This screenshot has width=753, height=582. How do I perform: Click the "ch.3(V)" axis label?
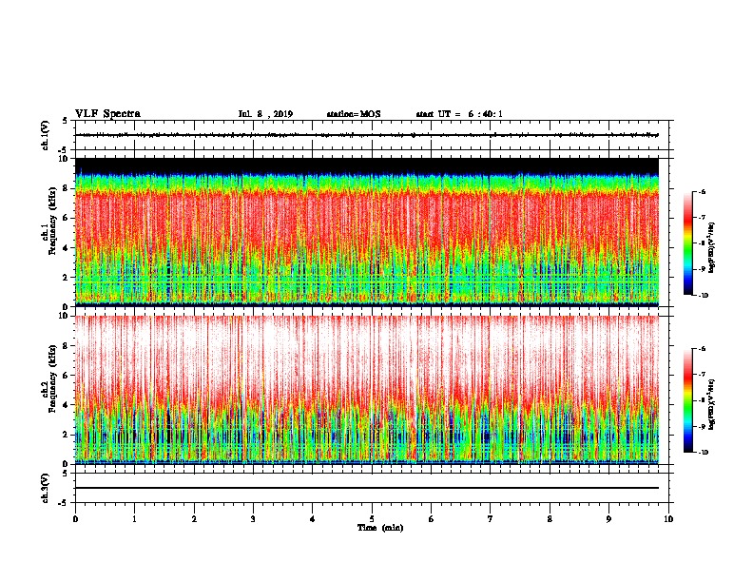tap(46, 488)
